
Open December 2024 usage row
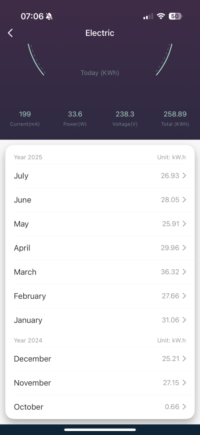100,359
